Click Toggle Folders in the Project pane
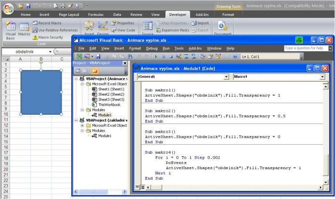335x199 pixels. pos(94,71)
